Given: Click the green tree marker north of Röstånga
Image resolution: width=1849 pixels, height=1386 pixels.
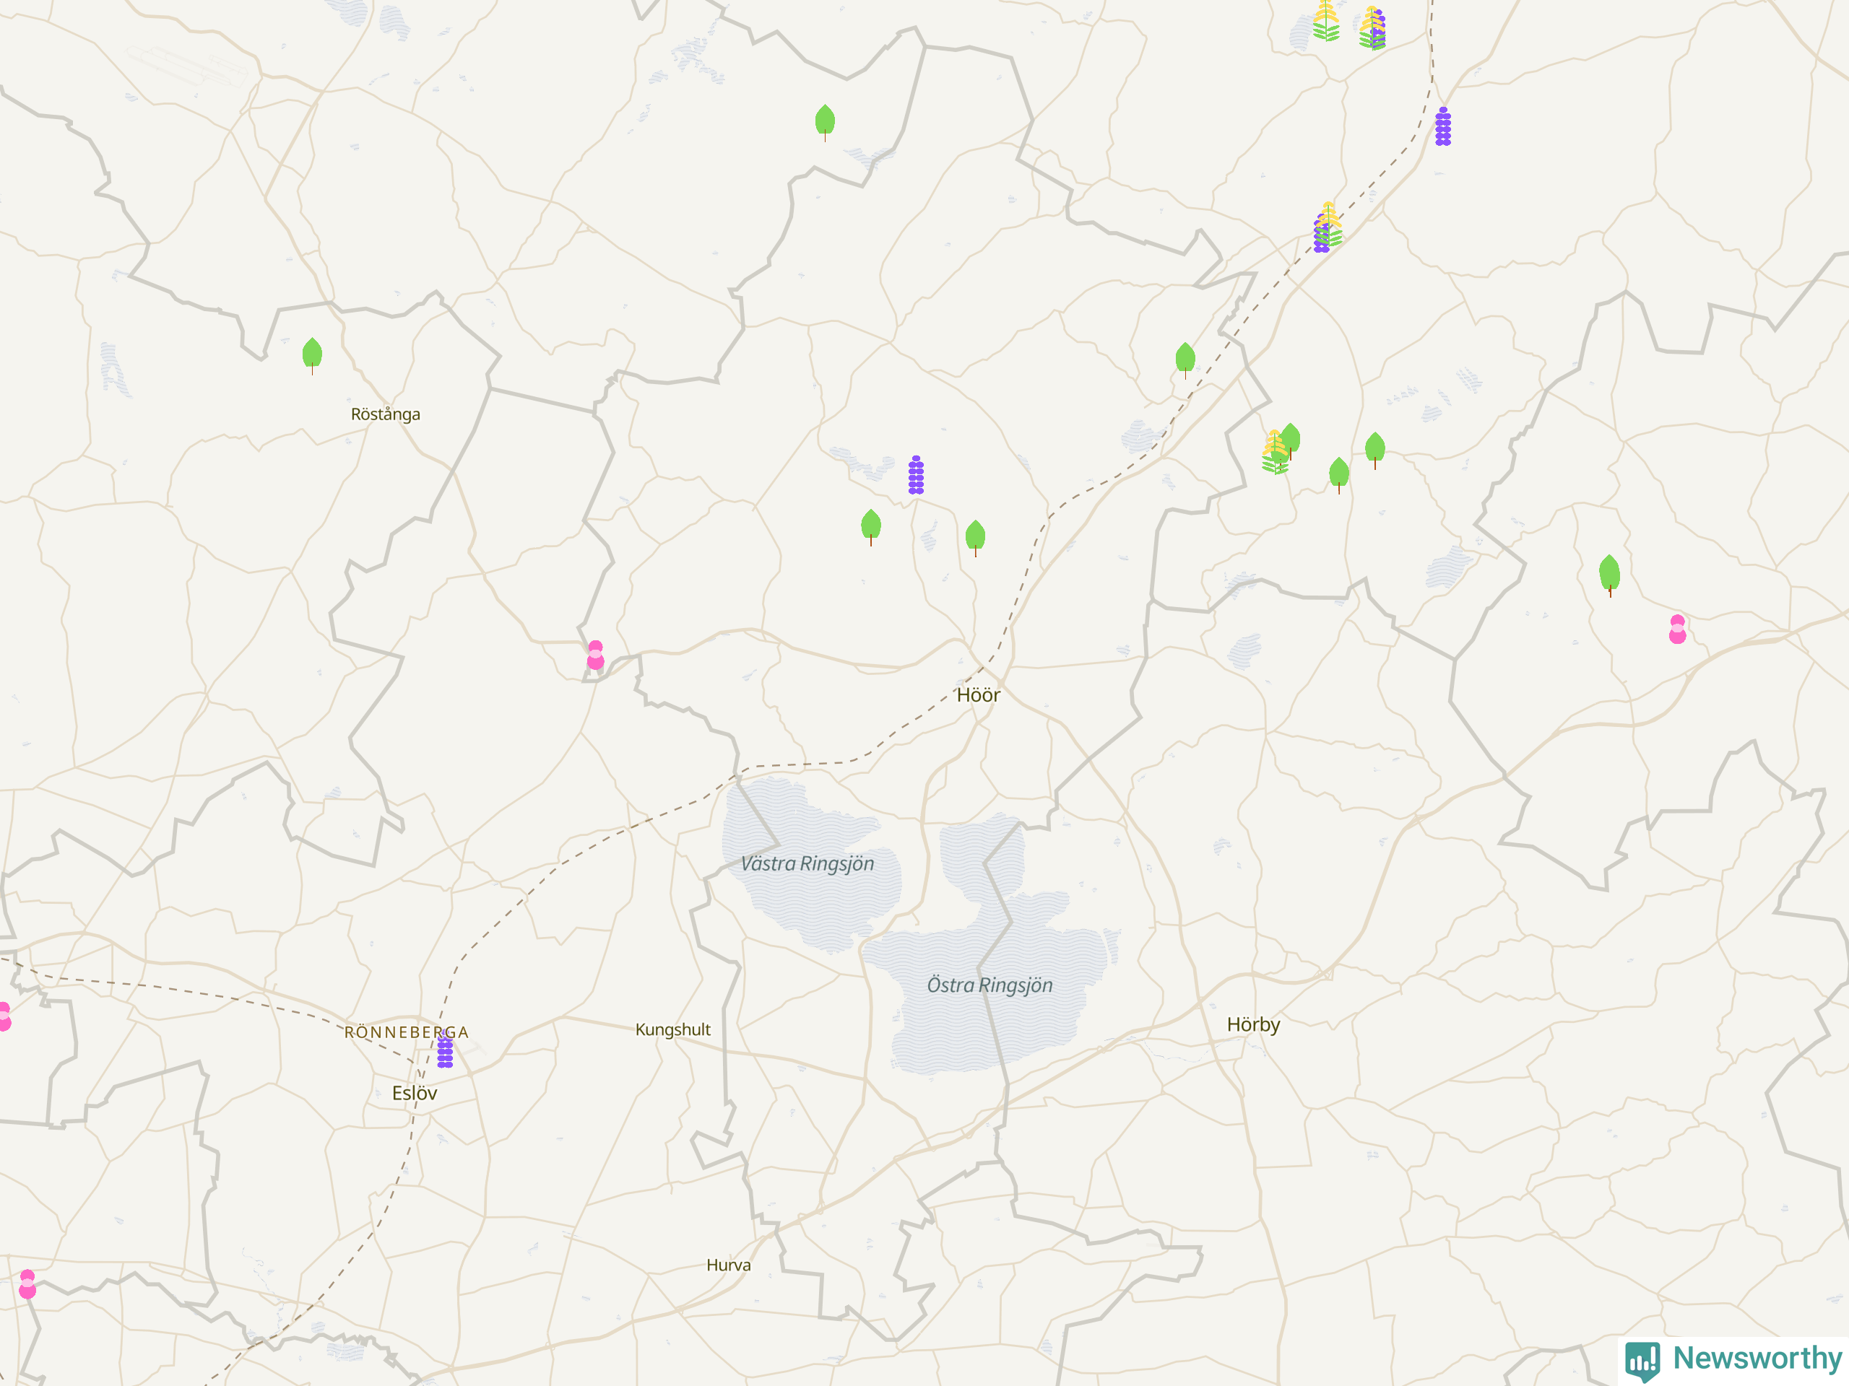Looking at the screenshot, I should [312, 355].
